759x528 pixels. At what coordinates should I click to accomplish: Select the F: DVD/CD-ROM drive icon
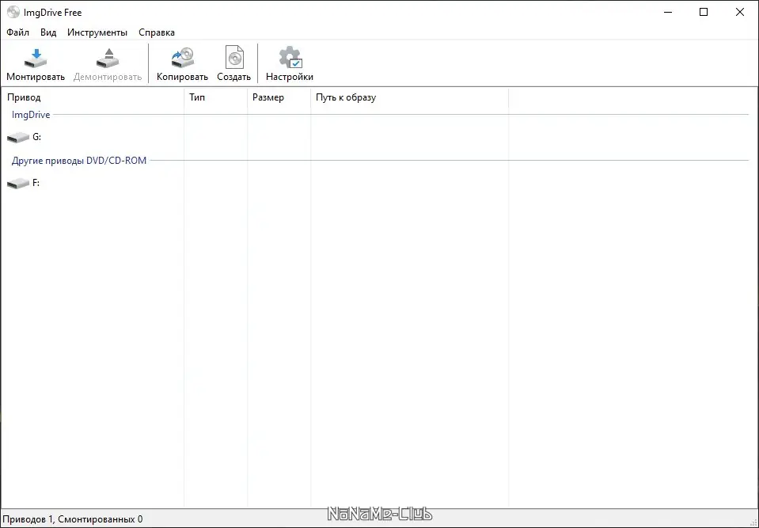18,184
